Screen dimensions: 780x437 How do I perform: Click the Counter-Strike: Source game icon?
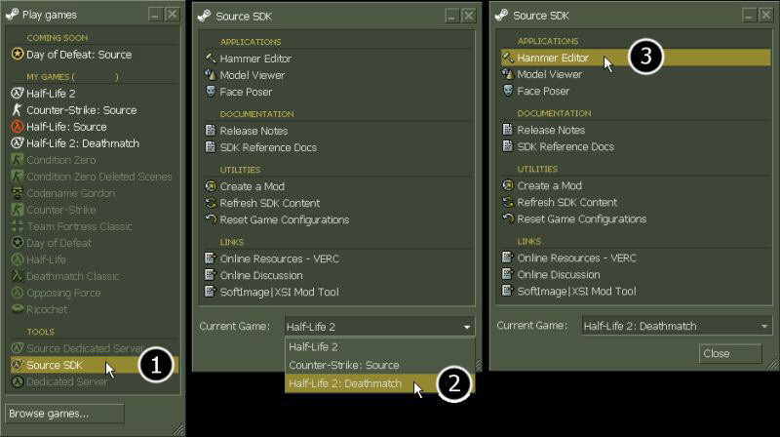(x=18, y=109)
